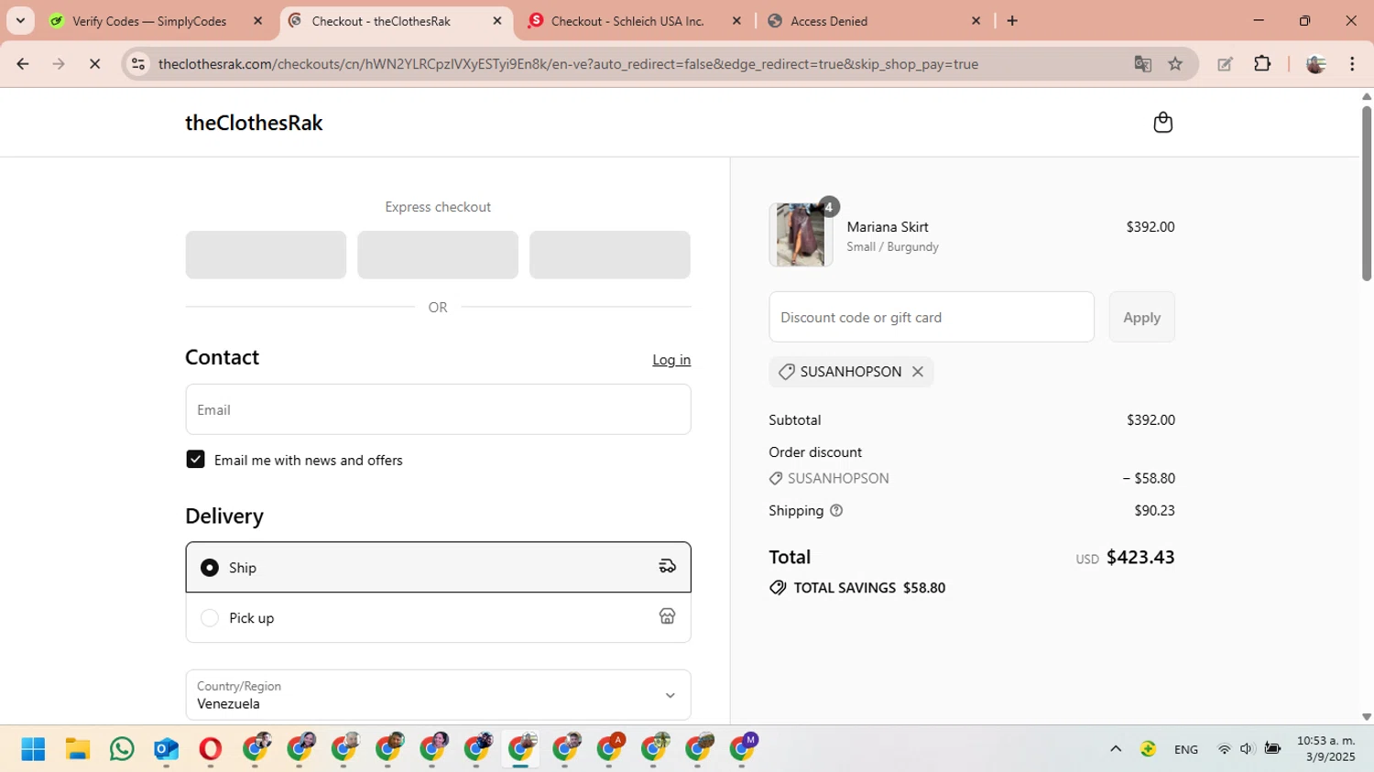Select the Pick up delivery option
Image resolution: width=1374 pixels, height=772 pixels.
click(x=438, y=617)
